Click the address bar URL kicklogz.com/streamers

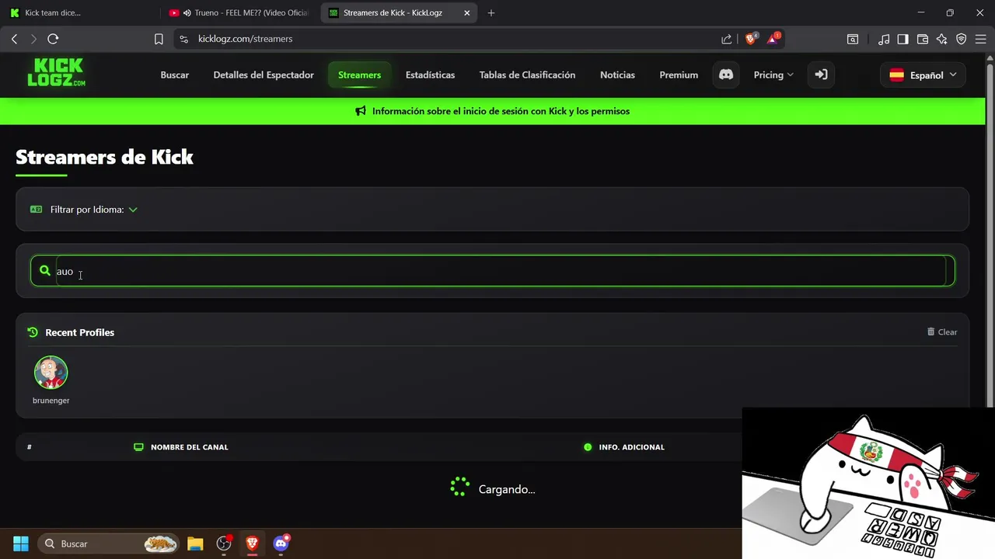(245, 39)
